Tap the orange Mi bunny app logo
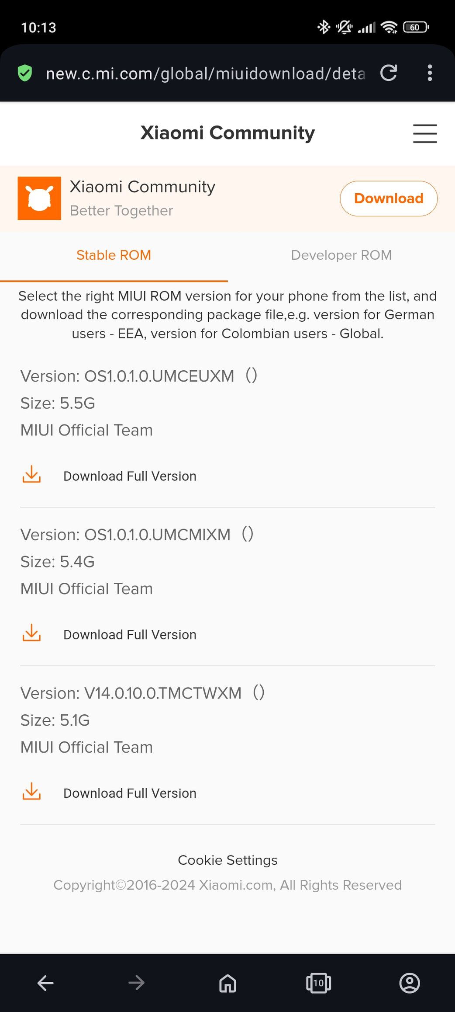Screen dimensions: 455x1012 pos(39,198)
